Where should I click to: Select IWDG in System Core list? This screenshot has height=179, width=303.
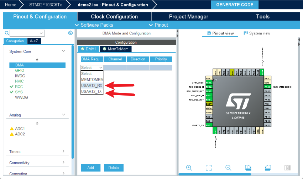click(x=20, y=76)
